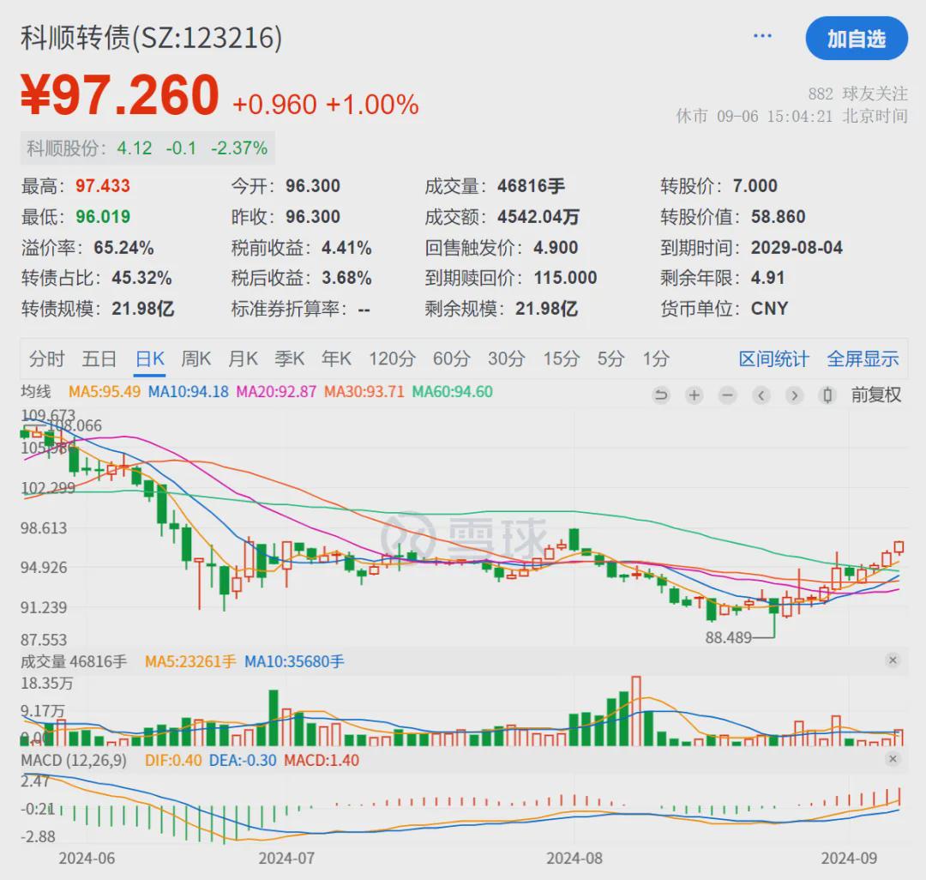The image size is (926, 880).
Task: Open the three-dot more options menu
Action: tap(762, 37)
